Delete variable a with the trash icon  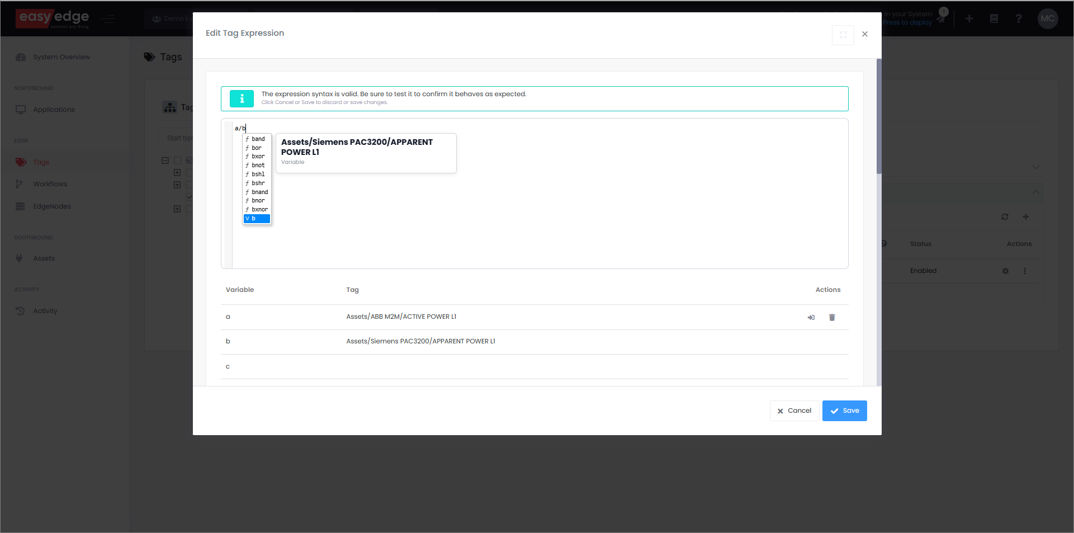coord(832,318)
